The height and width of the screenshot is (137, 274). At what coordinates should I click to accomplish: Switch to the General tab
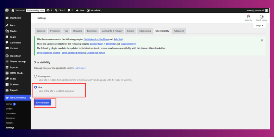(x=41, y=31)
